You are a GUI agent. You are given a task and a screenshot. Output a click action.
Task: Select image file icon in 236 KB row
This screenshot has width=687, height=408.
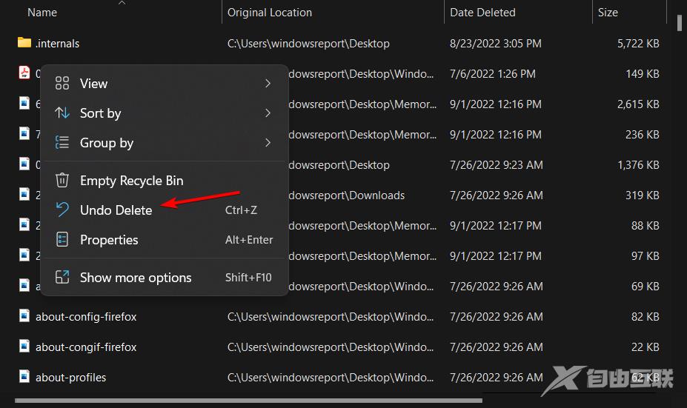click(24, 133)
